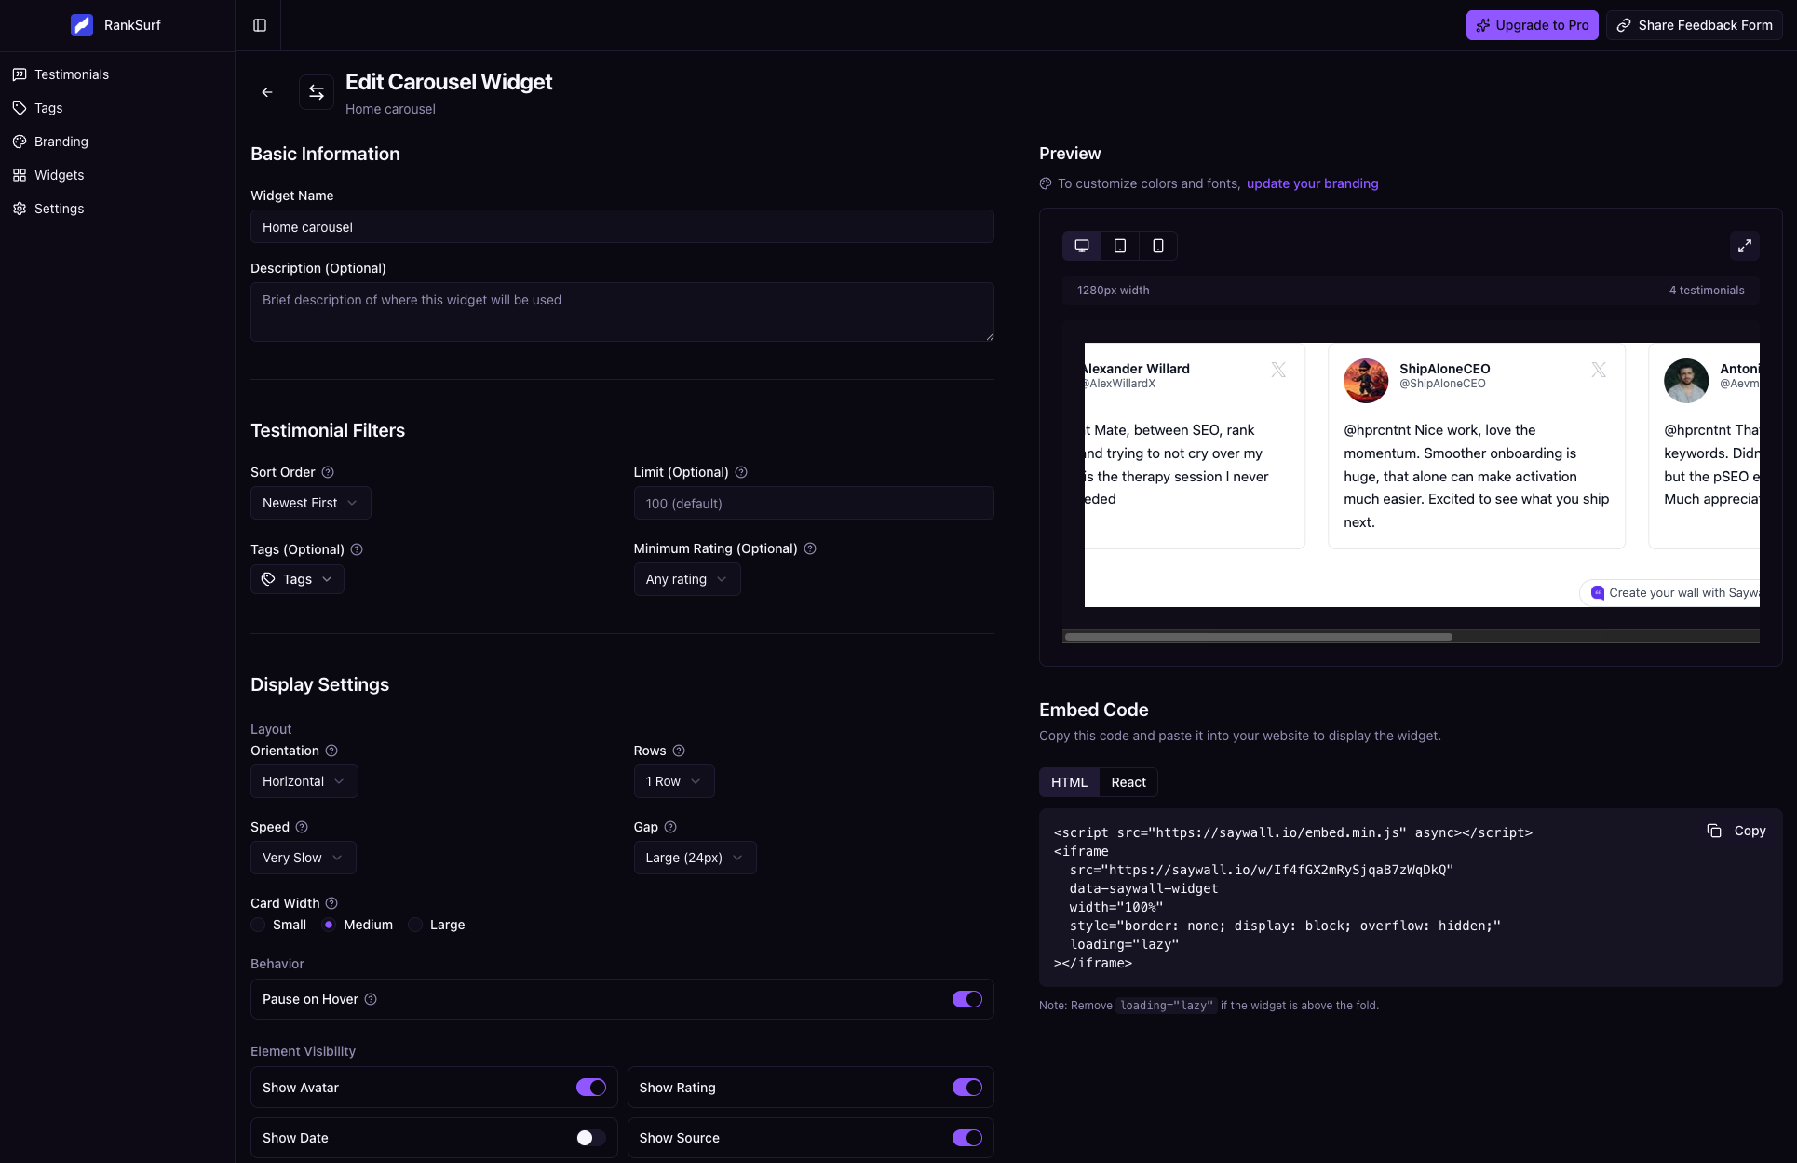Expand the preview to fullscreen
Image resolution: width=1797 pixels, height=1163 pixels.
tap(1746, 246)
